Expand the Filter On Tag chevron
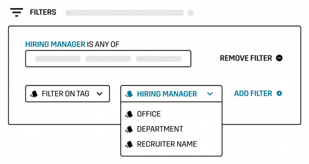 (100, 94)
